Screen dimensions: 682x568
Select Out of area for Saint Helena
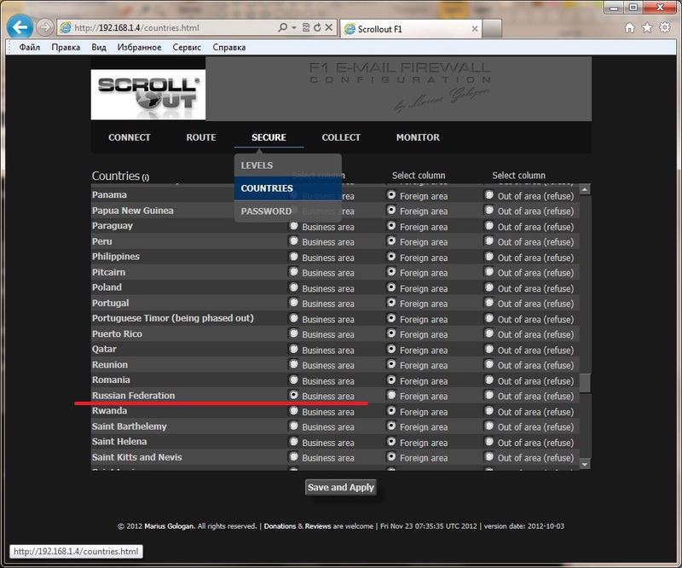pos(489,442)
